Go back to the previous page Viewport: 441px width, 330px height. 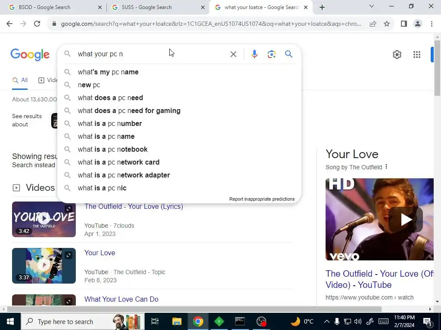9,24
